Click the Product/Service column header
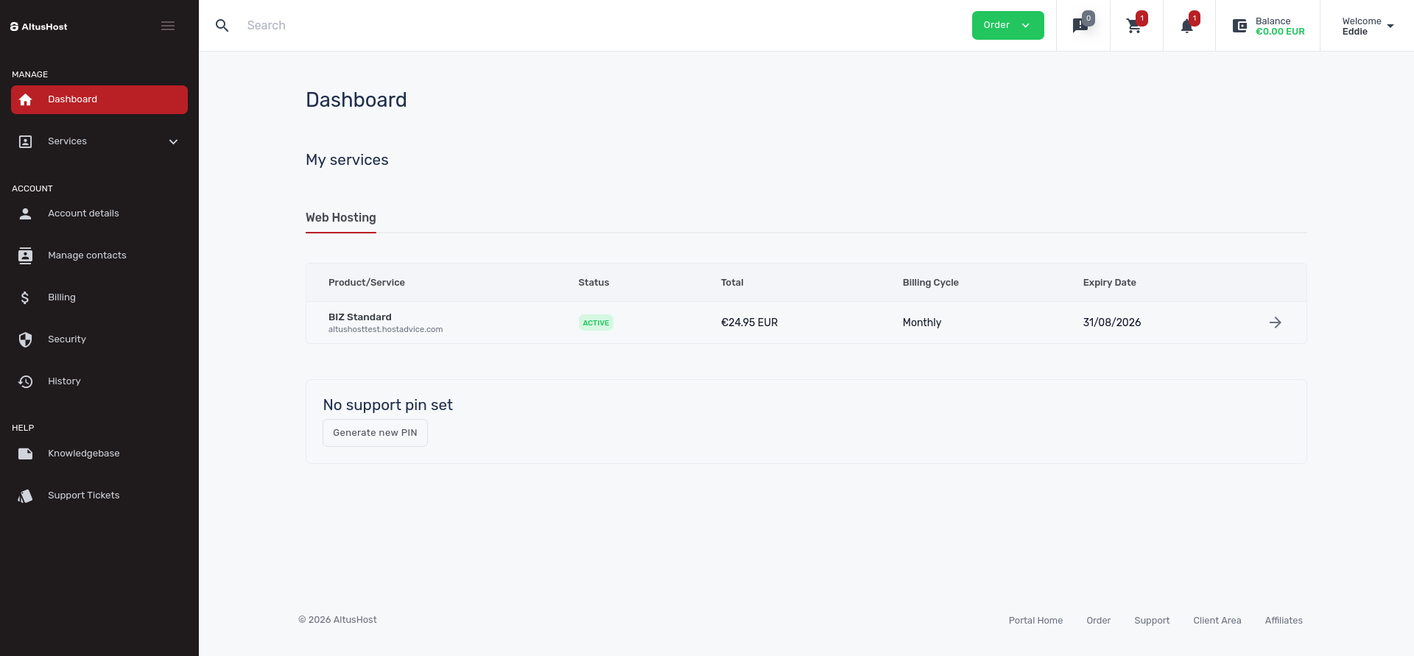The image size is (1414, 656). 367,283
